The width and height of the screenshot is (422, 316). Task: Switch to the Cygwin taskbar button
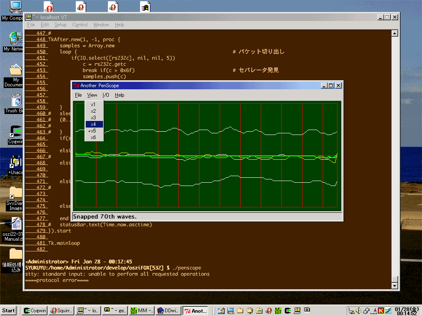click(35, 311)
